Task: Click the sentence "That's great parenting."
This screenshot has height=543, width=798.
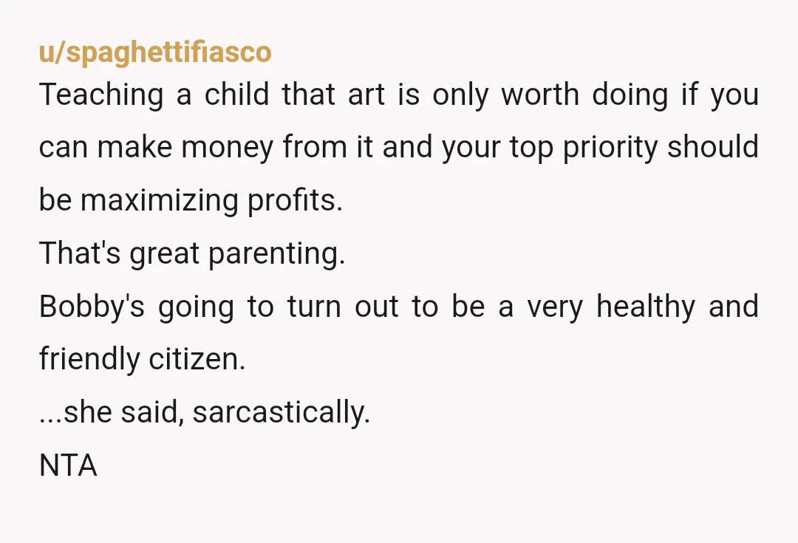Action: click(192, 253)
